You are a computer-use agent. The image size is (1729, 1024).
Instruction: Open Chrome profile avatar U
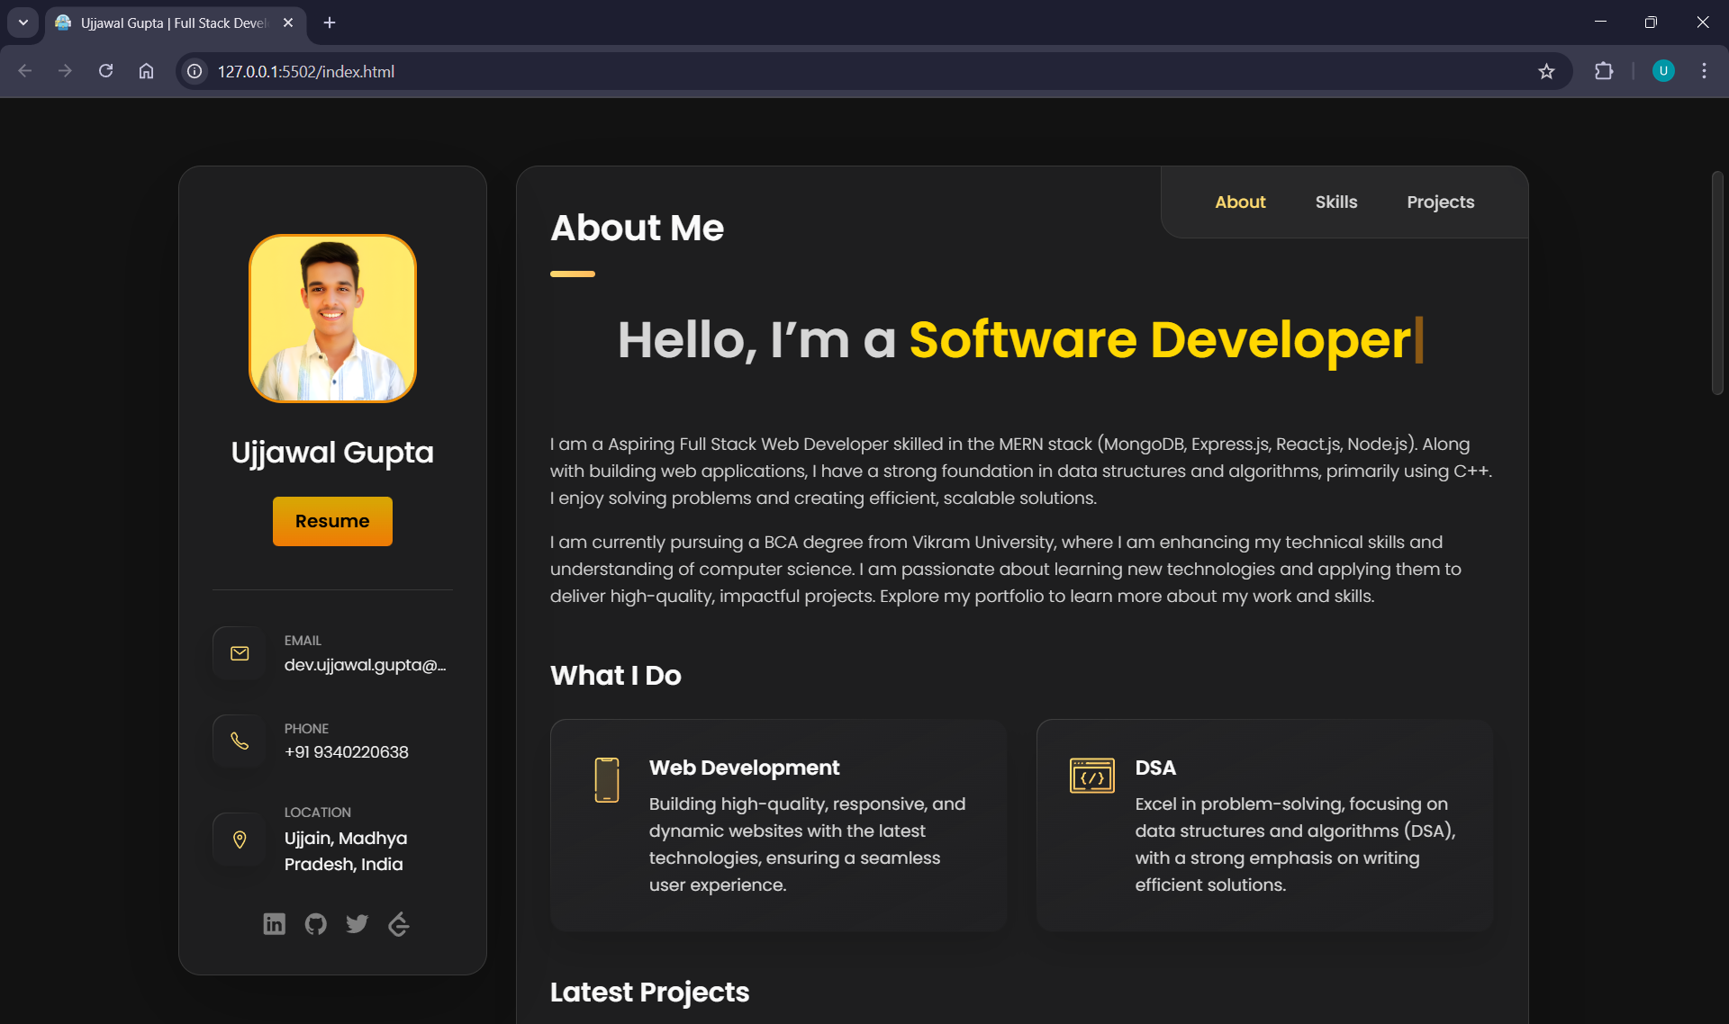pyautogui.click(x=1663, y=71)
